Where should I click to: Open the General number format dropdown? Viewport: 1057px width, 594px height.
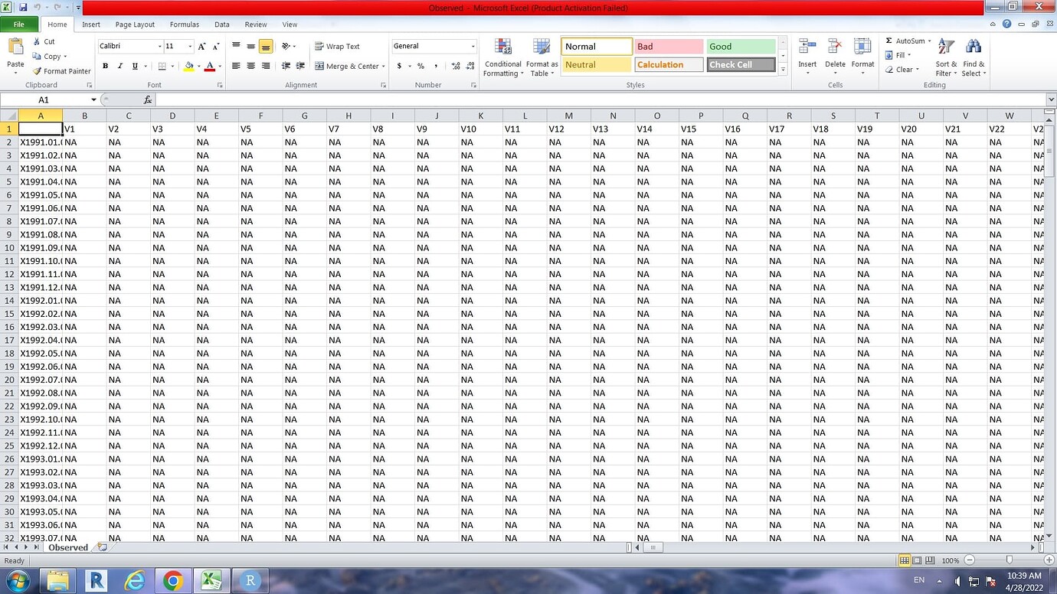click(x=473, y=46)
